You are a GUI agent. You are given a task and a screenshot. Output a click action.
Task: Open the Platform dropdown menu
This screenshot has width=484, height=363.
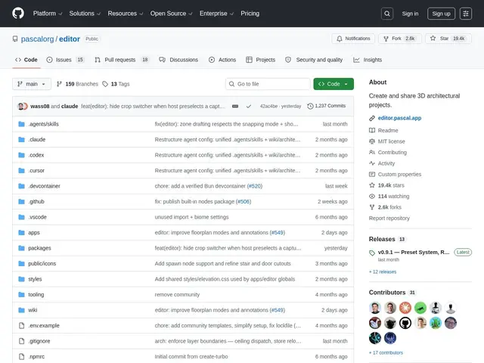coord(48,14)
